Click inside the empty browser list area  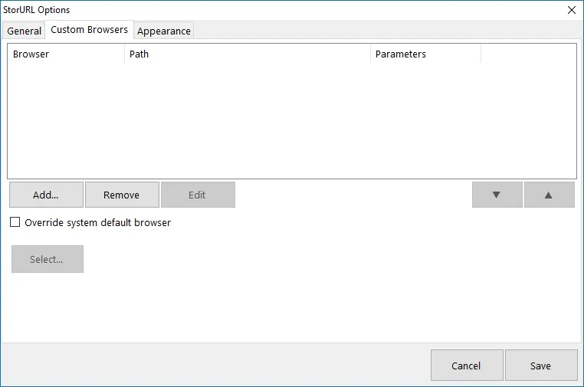292,121
